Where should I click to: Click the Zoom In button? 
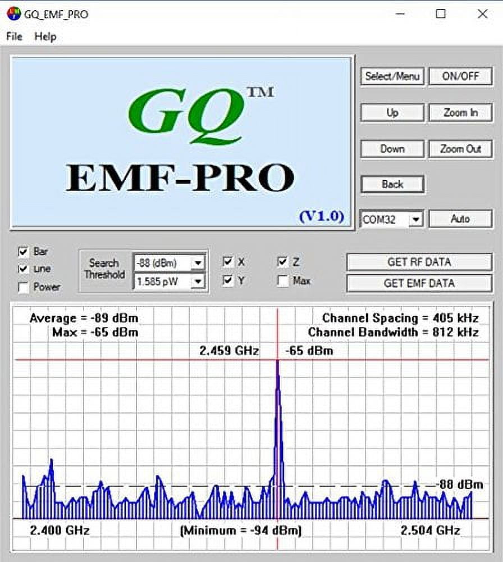[460, 112]
